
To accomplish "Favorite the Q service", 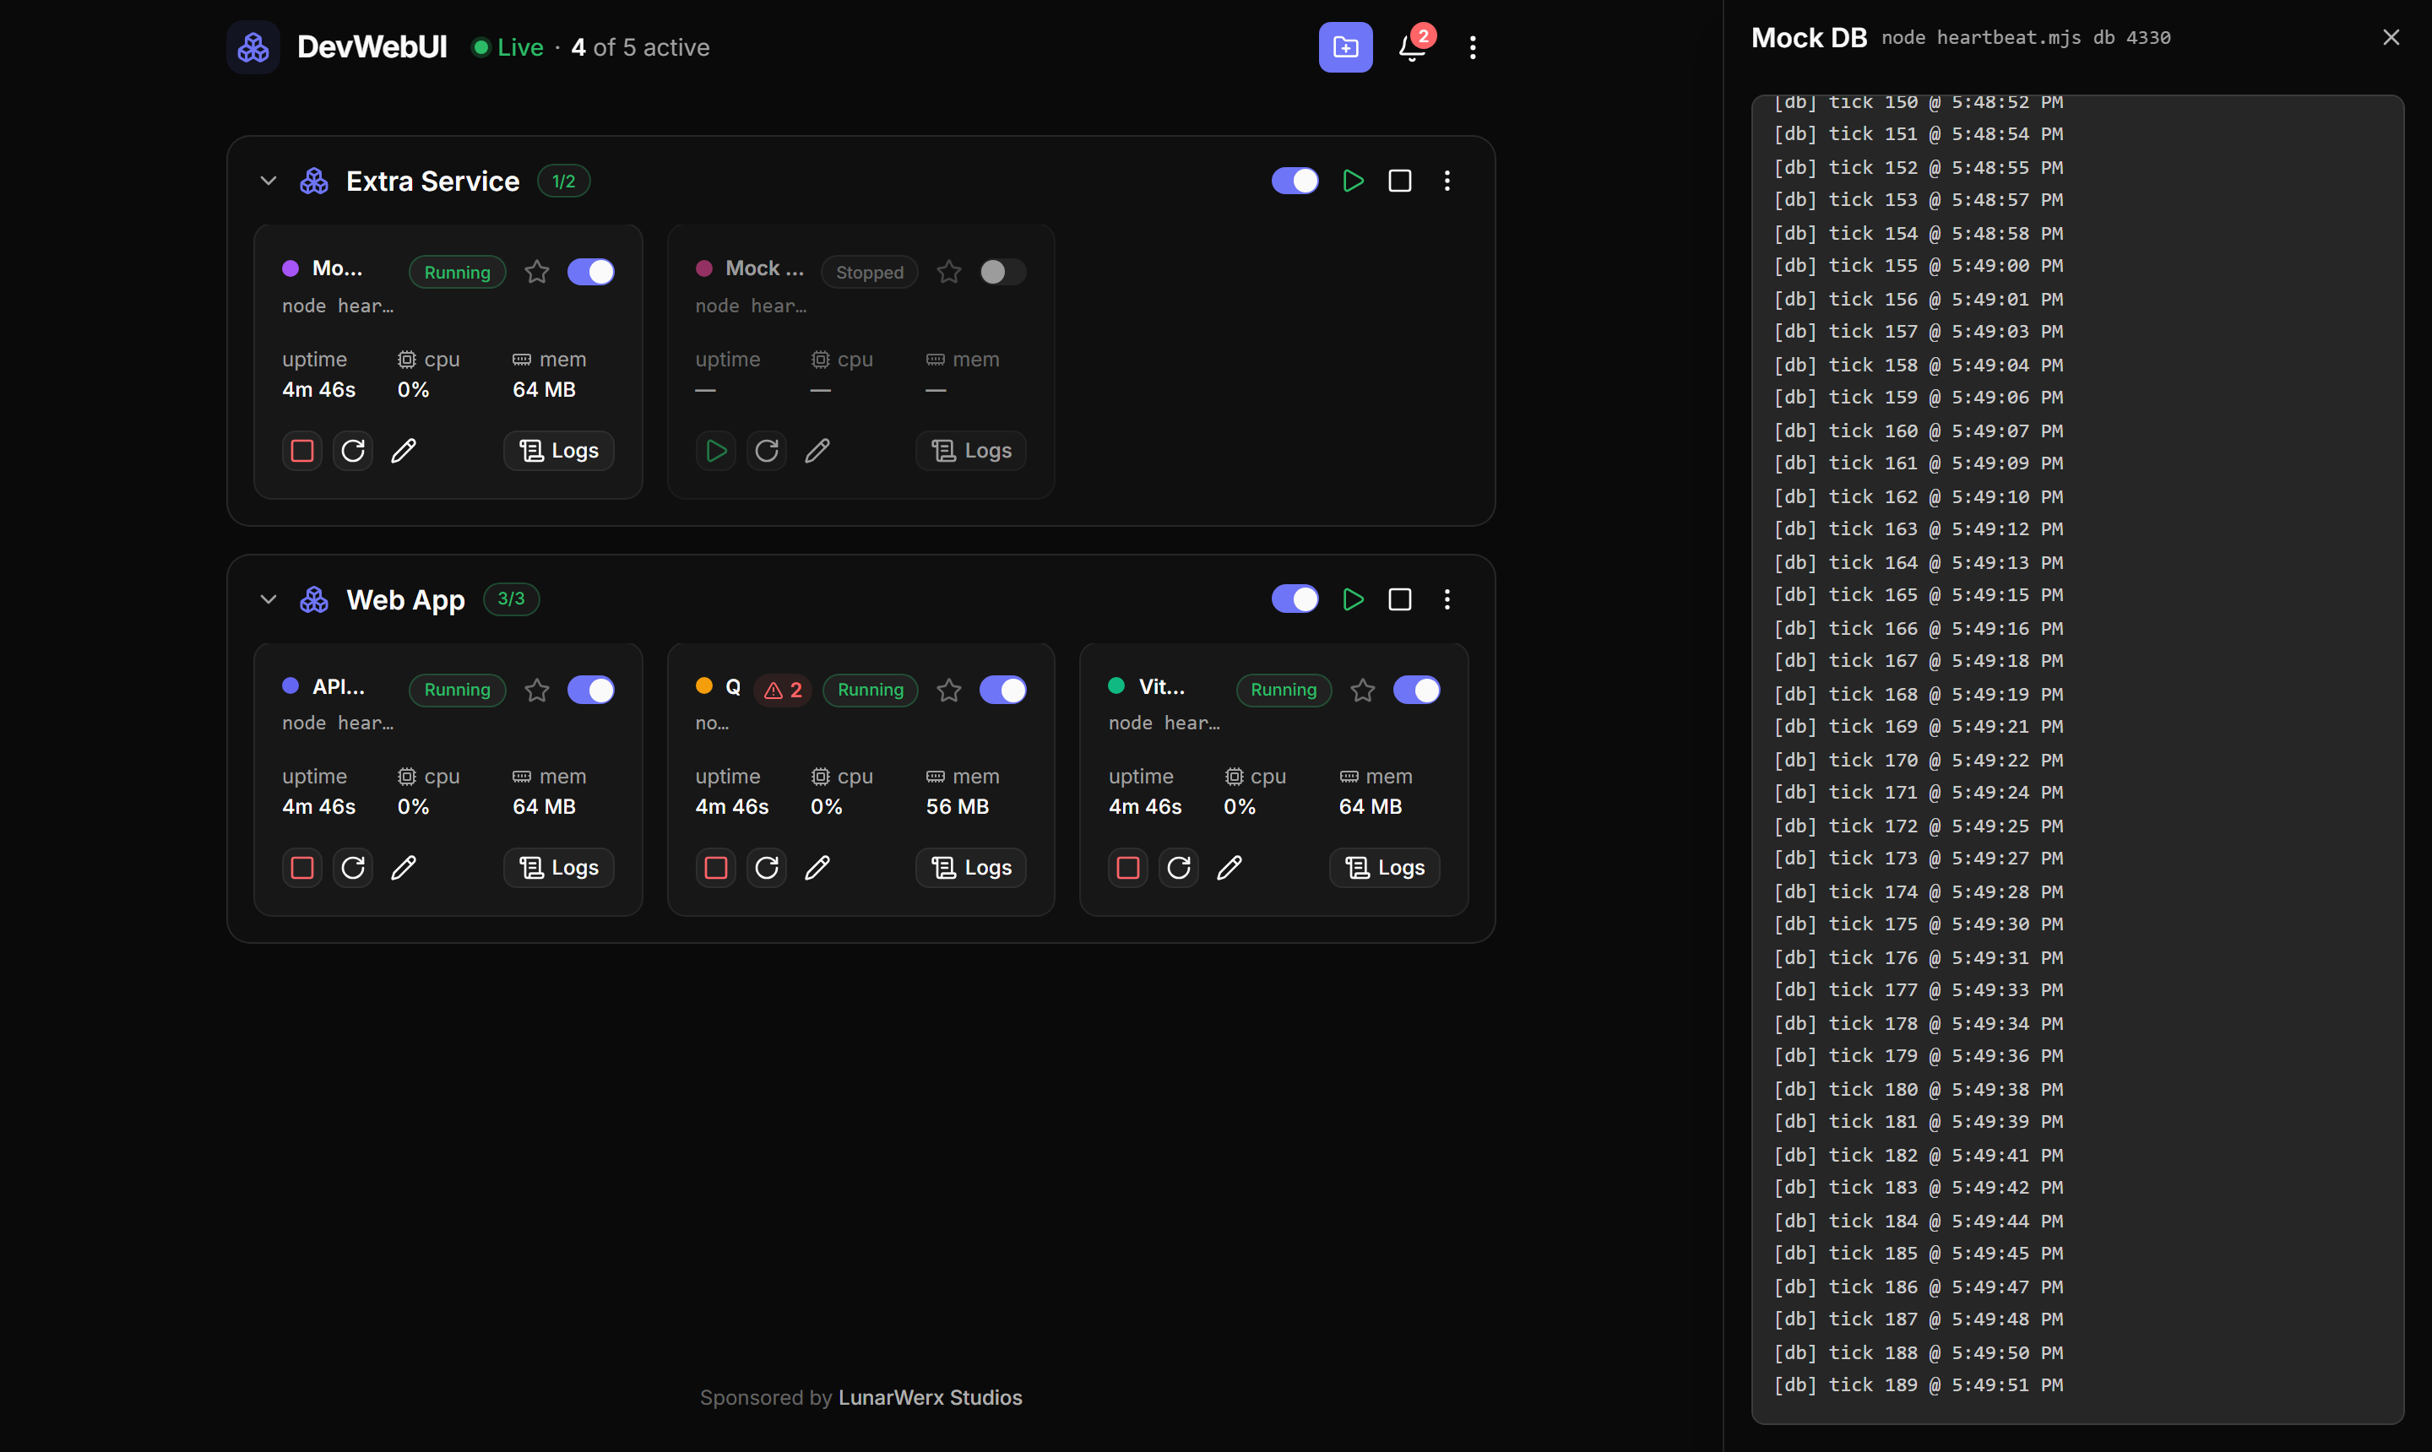I will 948,691.
